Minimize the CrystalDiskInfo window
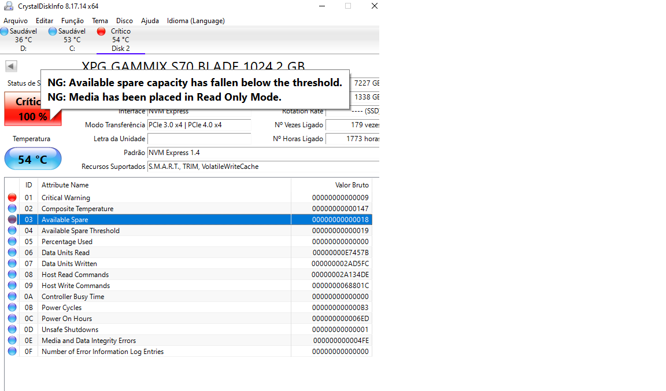The image size is (666, 391). (322, 6)
